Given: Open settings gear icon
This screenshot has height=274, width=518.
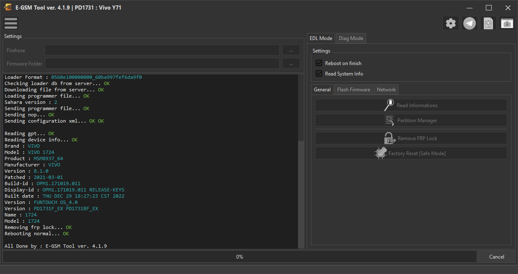Looking at the screenshot, I should (x=451, y=23).
